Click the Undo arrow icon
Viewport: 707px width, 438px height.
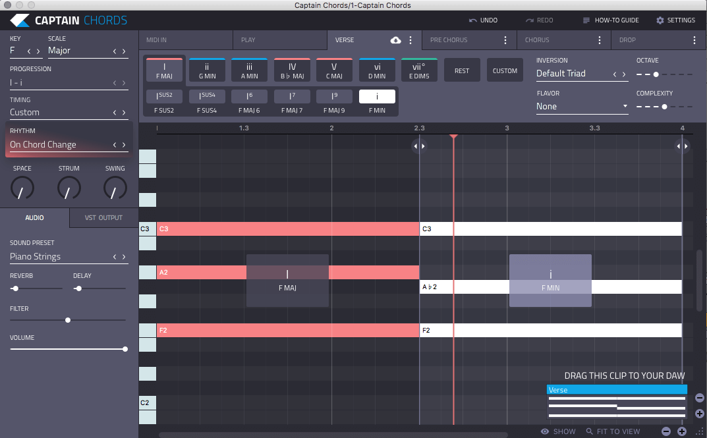click(472, 20)
